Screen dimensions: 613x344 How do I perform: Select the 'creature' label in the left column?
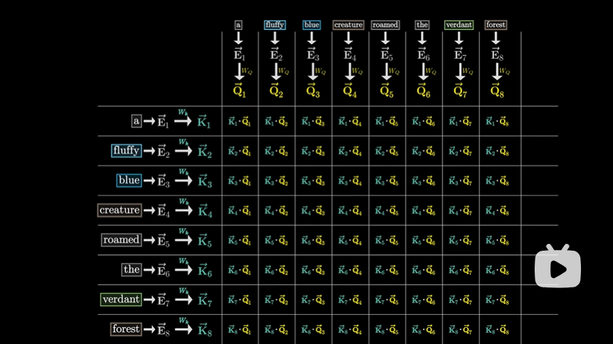119,210
